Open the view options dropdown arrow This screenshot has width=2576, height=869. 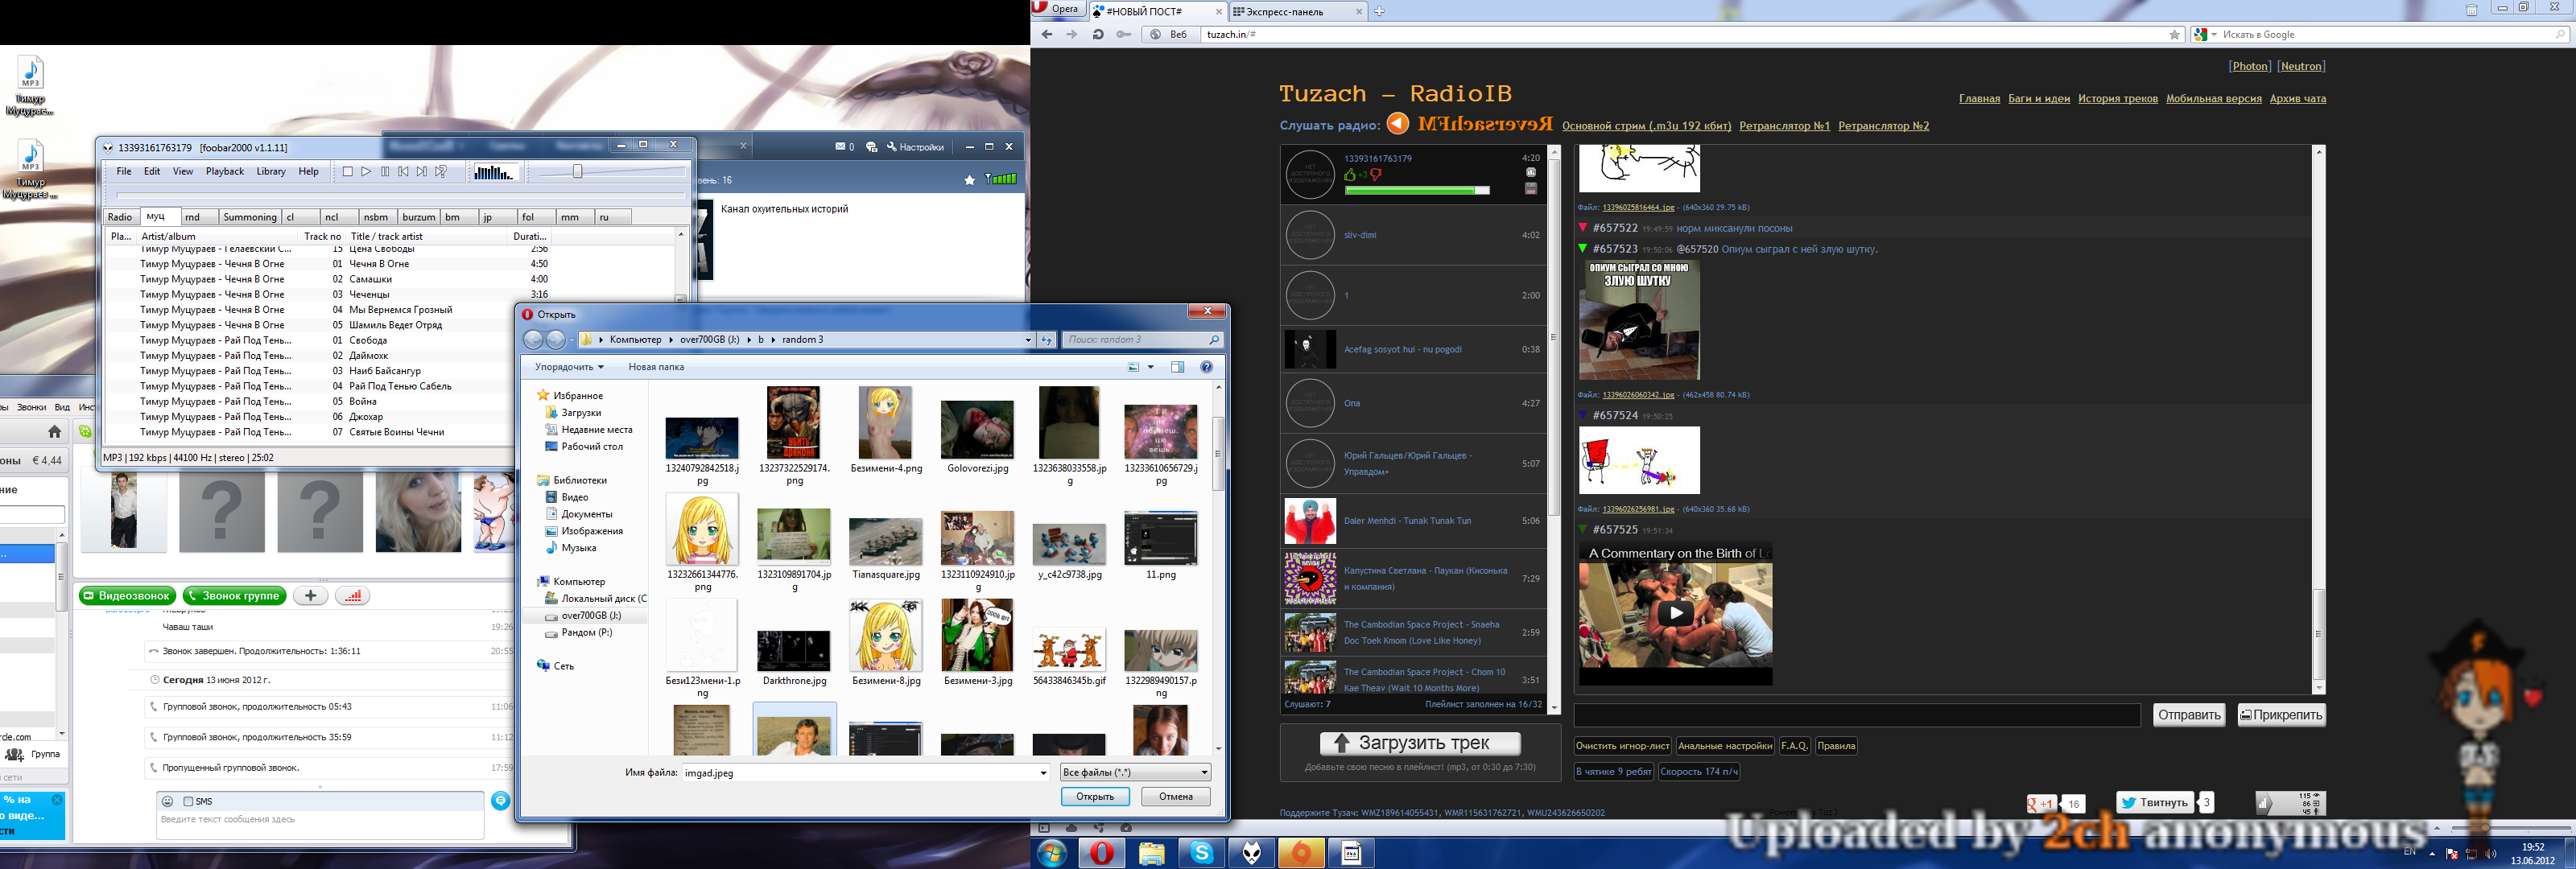1150,367
